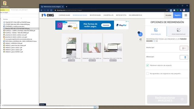Viewport: 194px width, 109px height.
Task: Close the PayPal ad banner
Action: click(128, 21)
